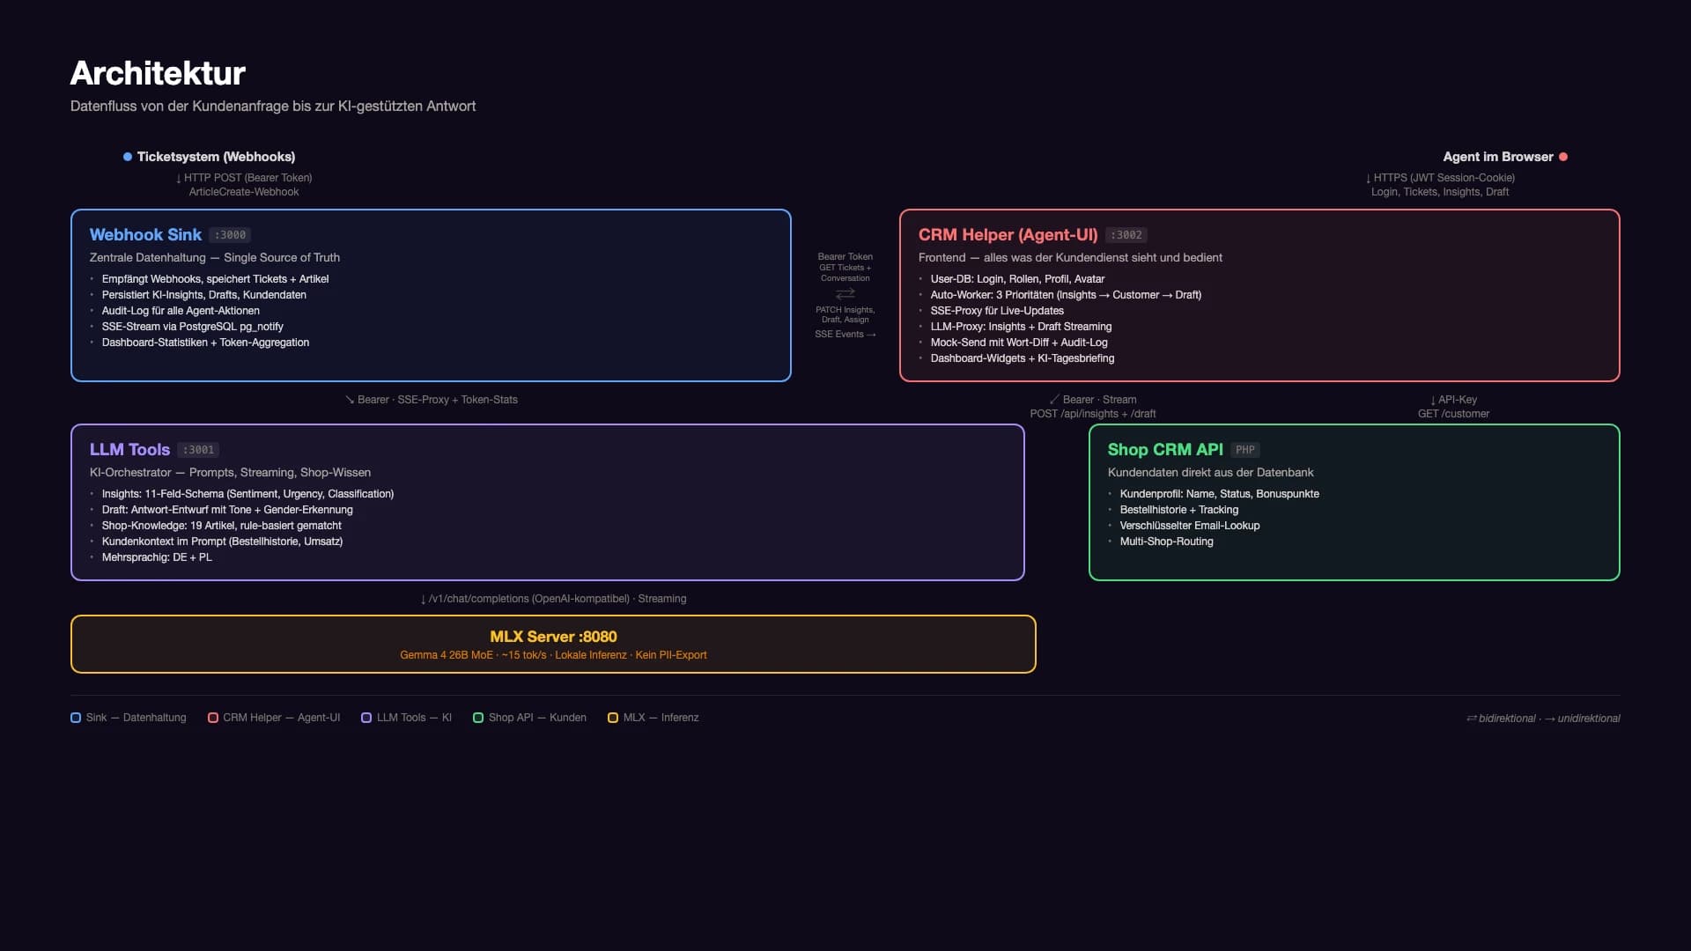Click the yellow MLX legend square

click(613, 718)
